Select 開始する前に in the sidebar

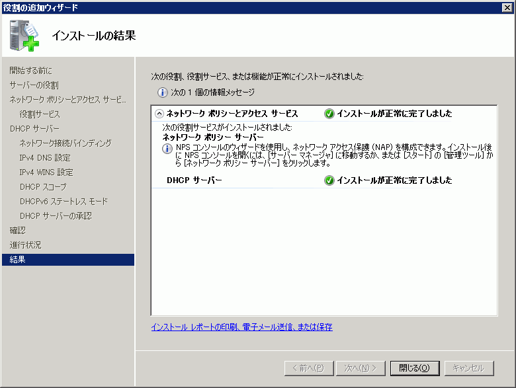coord(31,70)
